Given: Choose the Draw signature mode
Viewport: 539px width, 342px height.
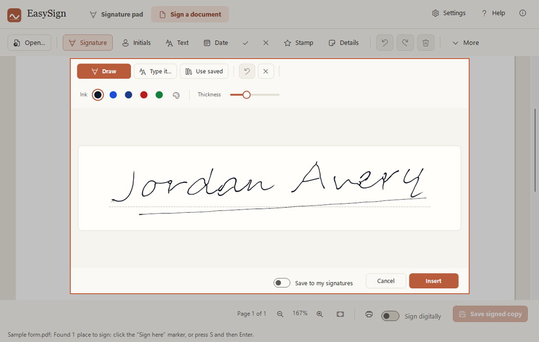Looking at the screenshot, I should [104, 71].
